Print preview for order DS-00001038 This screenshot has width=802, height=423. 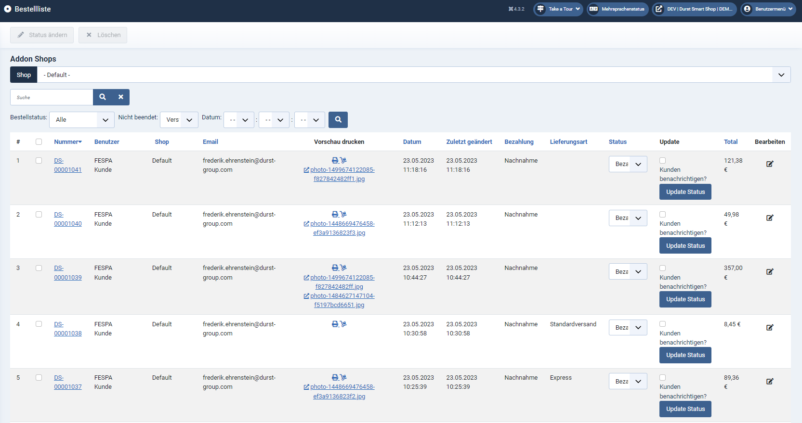[335, 324]
